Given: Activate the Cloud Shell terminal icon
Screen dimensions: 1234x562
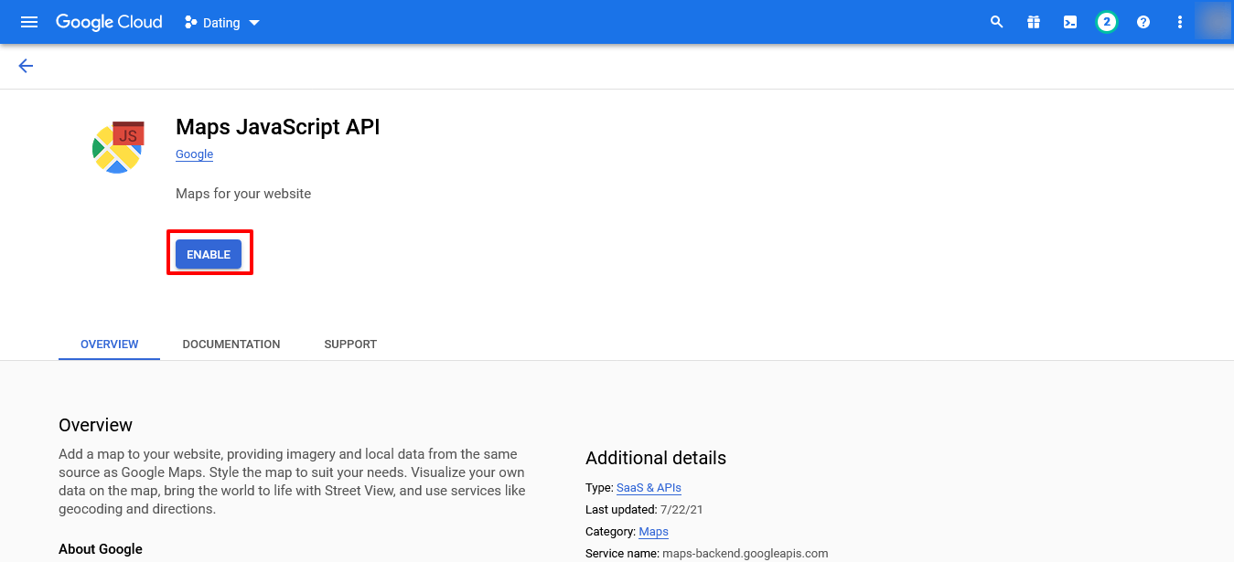Looking at the screenshot, I should pyautogui.click(x=1070, y=22).
